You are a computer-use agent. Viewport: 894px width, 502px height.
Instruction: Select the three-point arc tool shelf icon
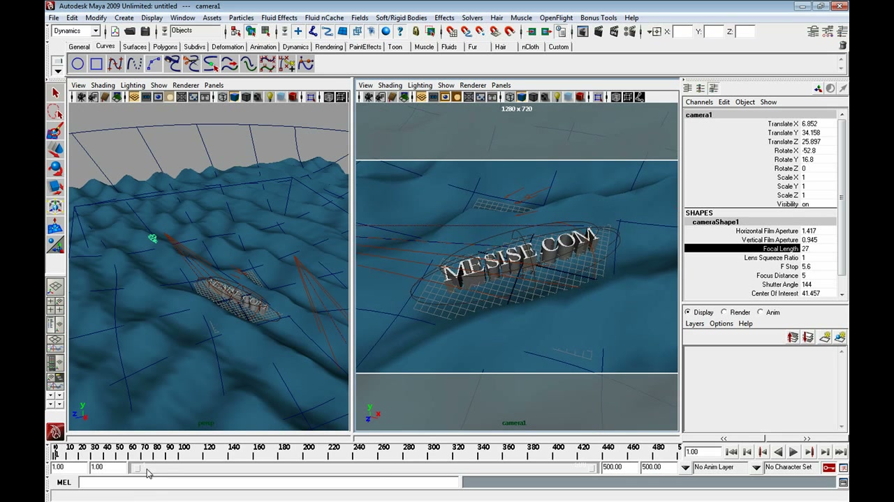coord(153,64)
